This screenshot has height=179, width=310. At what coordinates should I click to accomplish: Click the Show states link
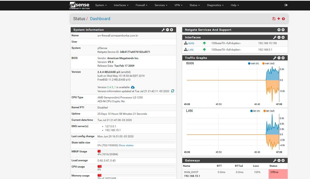[126, 146]
